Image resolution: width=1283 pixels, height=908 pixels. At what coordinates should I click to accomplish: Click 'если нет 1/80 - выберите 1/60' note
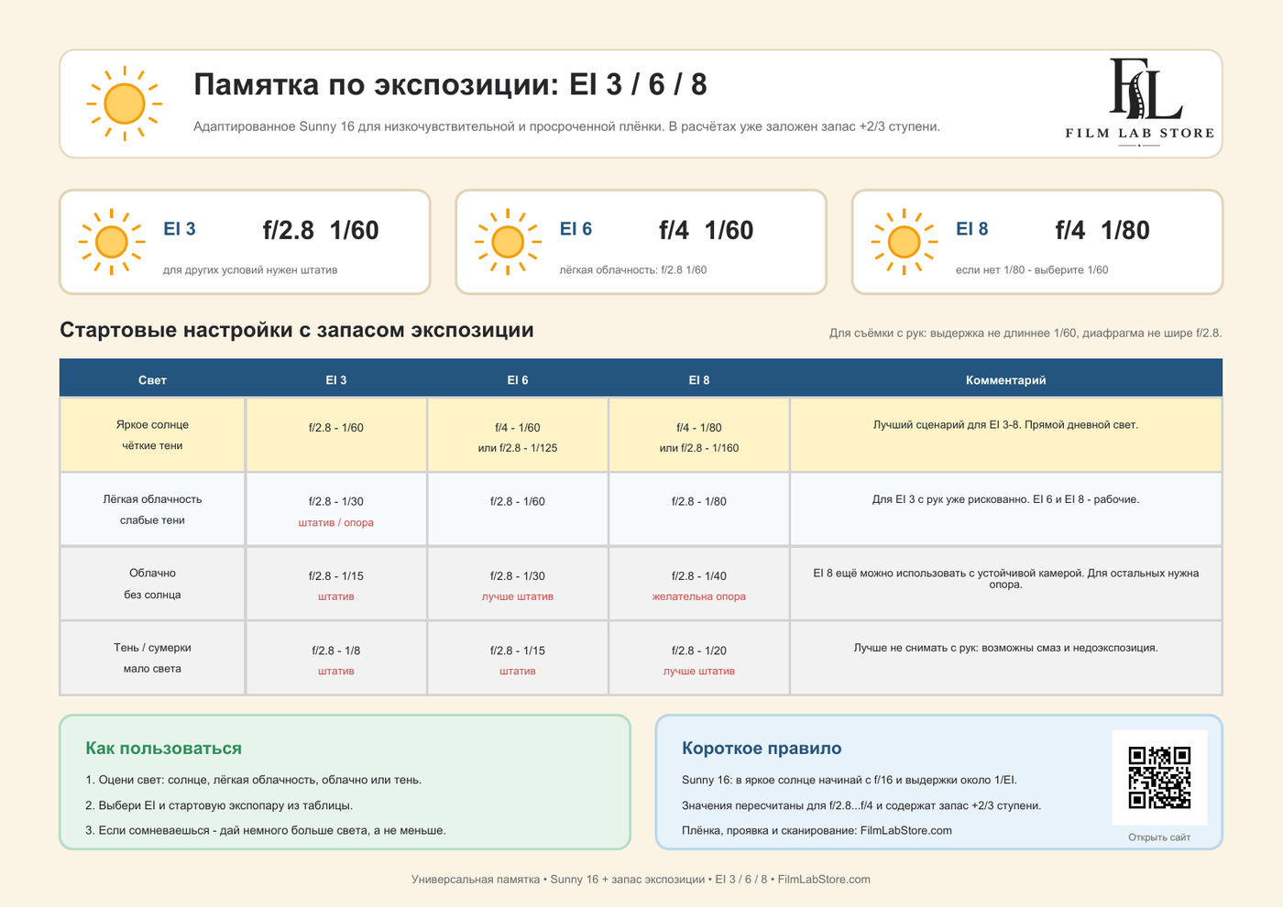point(1032,270)
